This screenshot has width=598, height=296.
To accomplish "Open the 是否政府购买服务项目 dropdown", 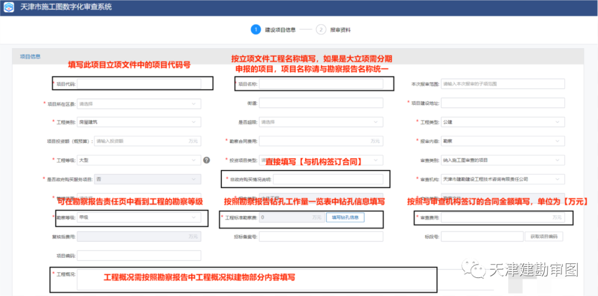I will (x=147, y=179).
